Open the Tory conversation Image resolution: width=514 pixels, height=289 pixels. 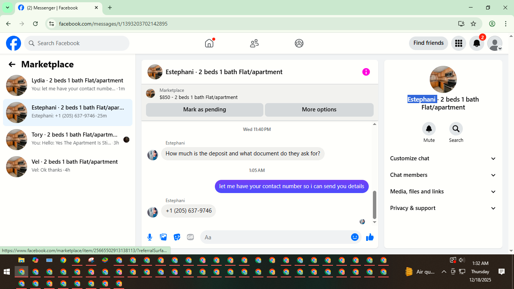68,140
